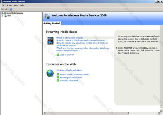Viewport: 163px width, 115px height.
Task: Click the 'Add a server' link
Action: tap(67, 55)
